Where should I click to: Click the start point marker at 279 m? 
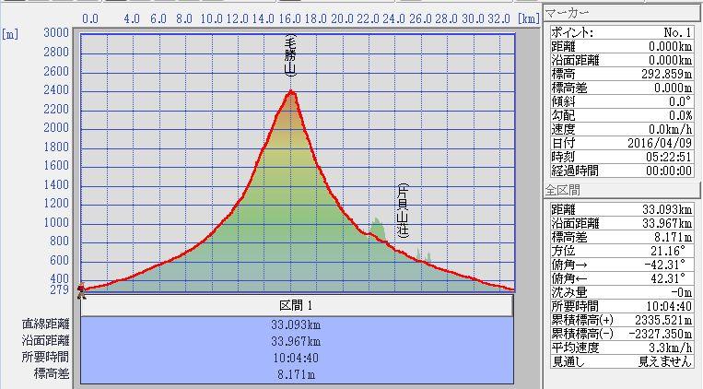pyautogui.click(x=83, y=289)
